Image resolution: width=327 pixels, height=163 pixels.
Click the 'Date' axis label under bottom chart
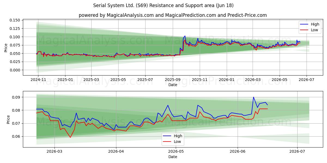tap(172, 157)
